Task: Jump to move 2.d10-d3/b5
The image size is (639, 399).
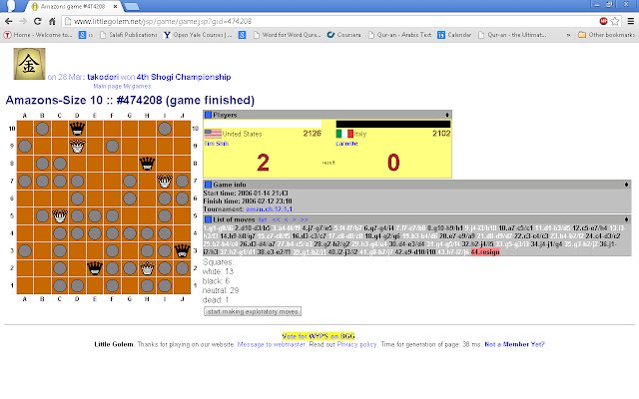Action: 253,228
